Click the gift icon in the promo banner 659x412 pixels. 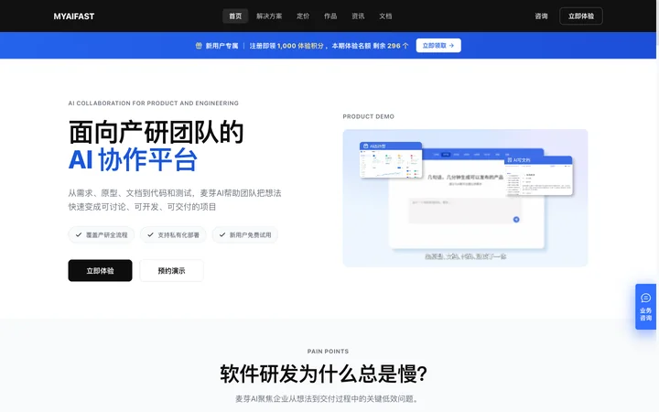[199, 46]
